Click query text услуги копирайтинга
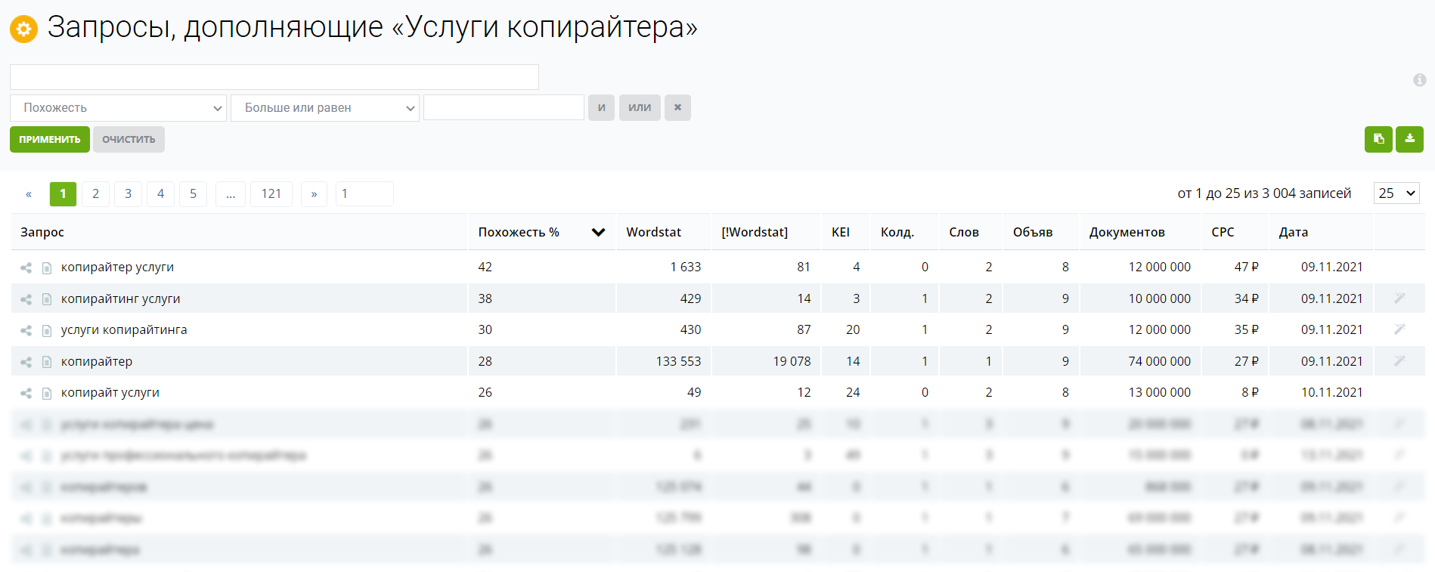Screen dimensions: 1435x572 tap(124, 329)
